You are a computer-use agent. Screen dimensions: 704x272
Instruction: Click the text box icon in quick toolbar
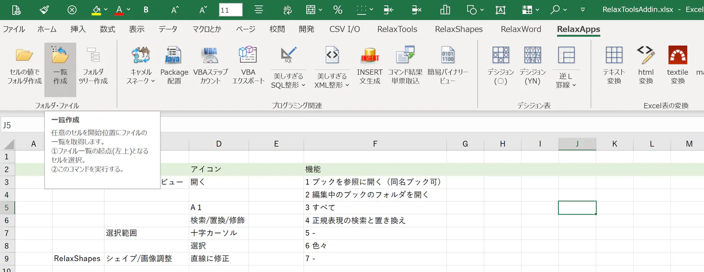[x=500, y=10]
